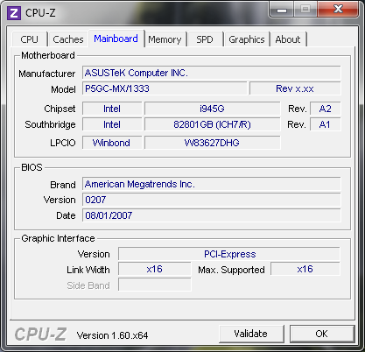365x352 pixels.
Task: Select the i945G chipset value
Action: tap(212, 109)
